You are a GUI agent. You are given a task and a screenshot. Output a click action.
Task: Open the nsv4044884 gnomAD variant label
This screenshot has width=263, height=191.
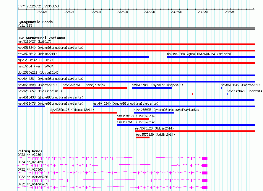(51, 79)
